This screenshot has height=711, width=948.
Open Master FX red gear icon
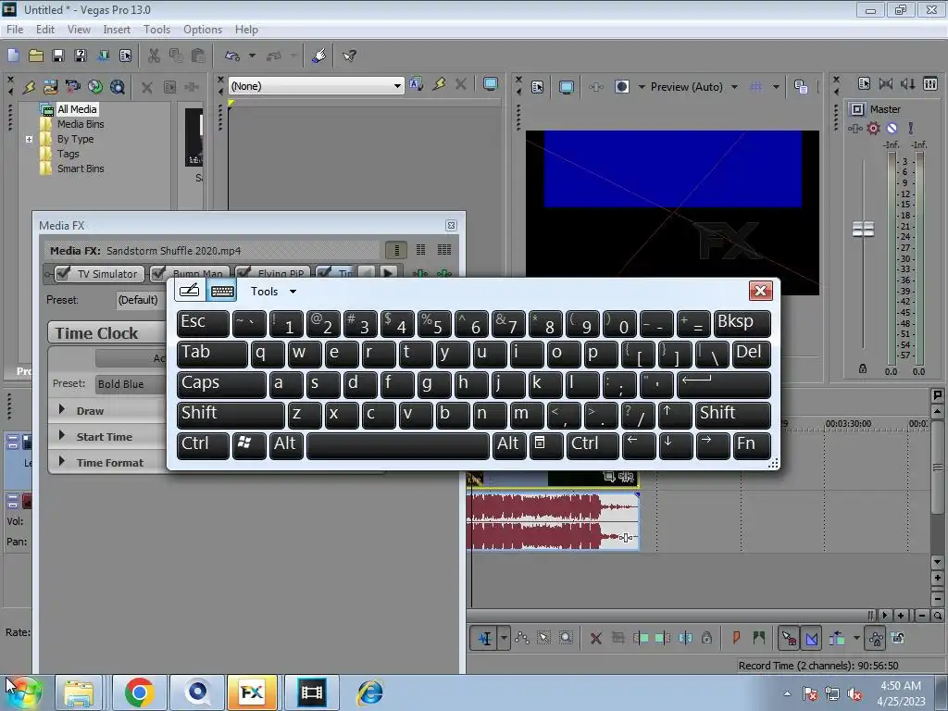pyautogui.click(x=873, y=128)
